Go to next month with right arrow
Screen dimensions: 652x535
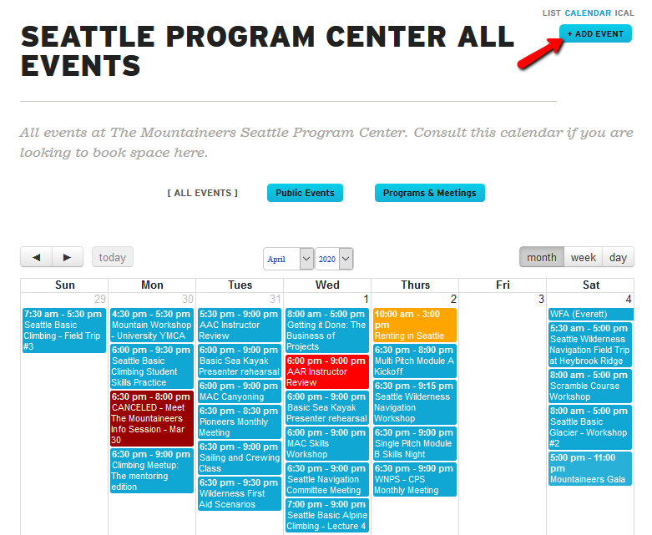68,257
